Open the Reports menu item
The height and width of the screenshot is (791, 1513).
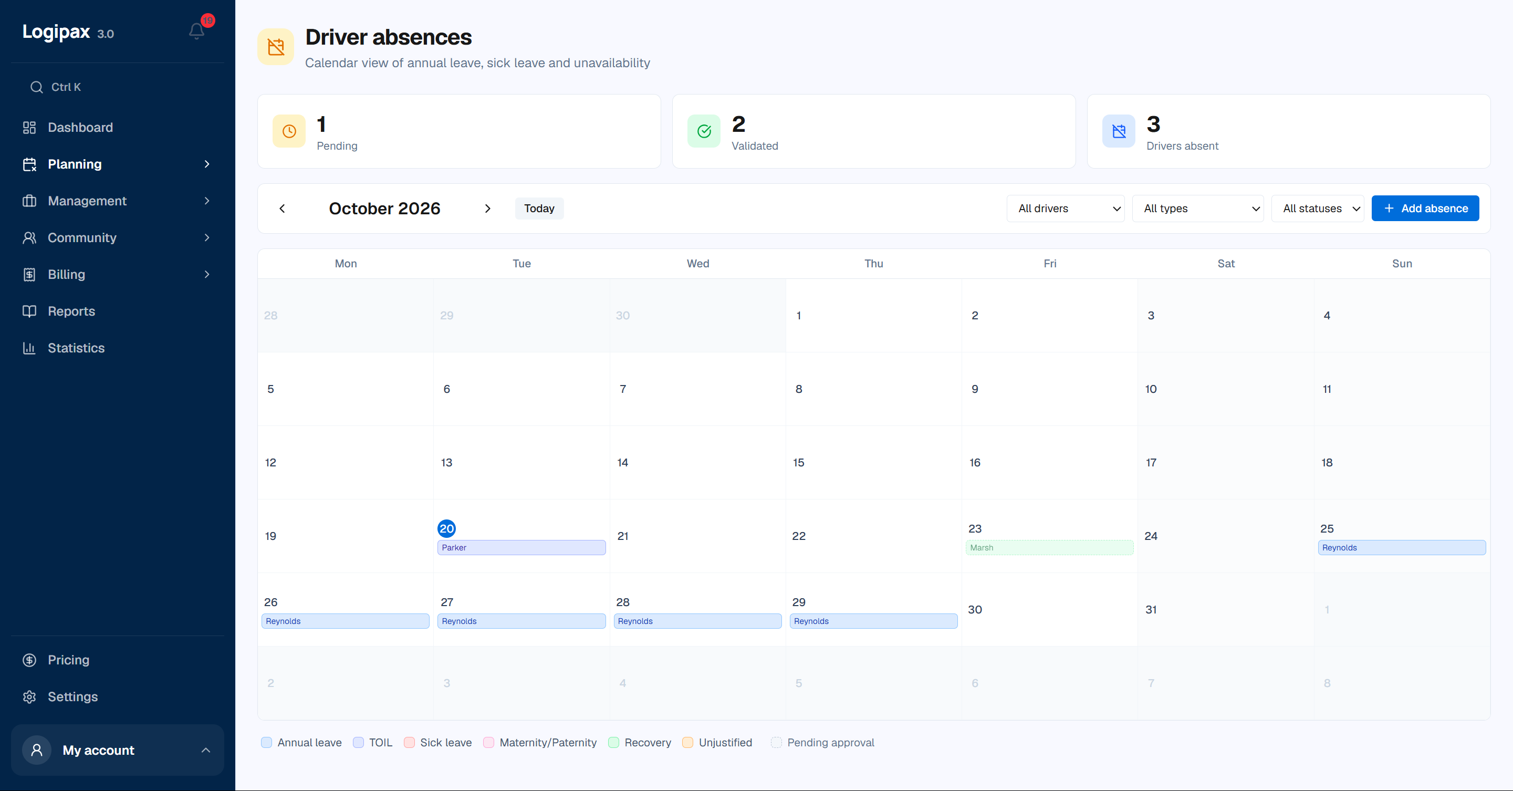pos(118,311)
